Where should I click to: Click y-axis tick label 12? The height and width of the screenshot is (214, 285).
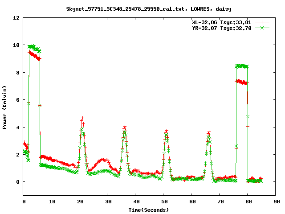click(x=16, y=18)
